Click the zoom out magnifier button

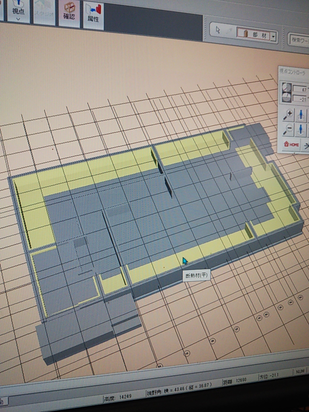pyautogui.click(x=288, y=130)
